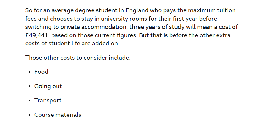Click the 'Transport' list item

[48, 100]
